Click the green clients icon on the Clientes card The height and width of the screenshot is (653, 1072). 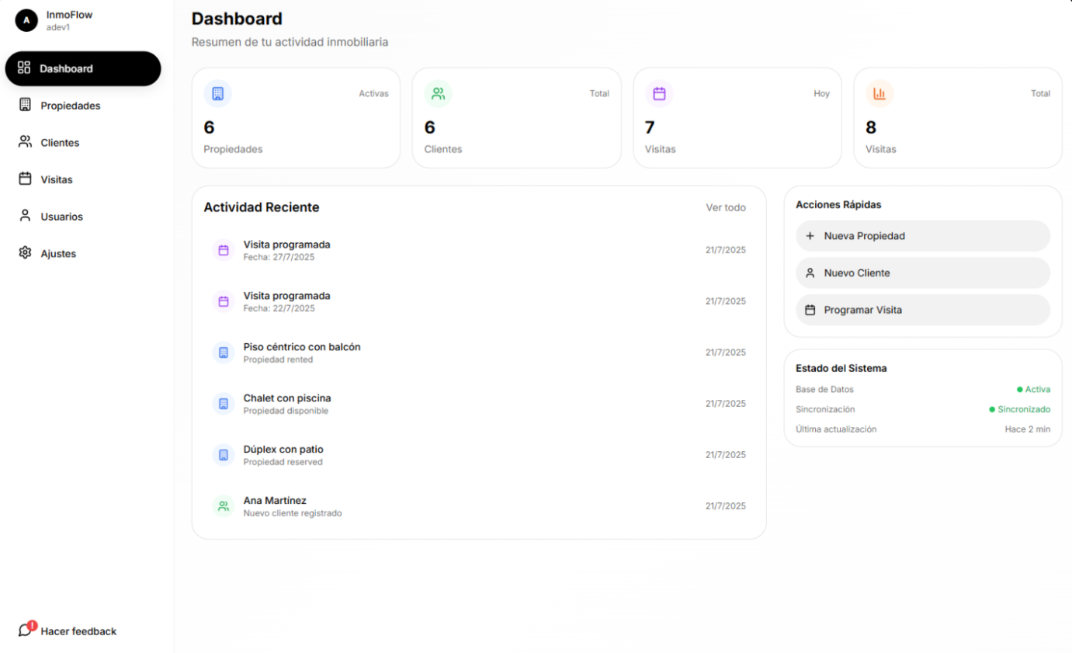tap(439, 93)
